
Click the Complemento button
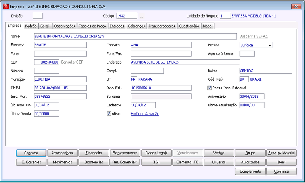coord(250,172)
